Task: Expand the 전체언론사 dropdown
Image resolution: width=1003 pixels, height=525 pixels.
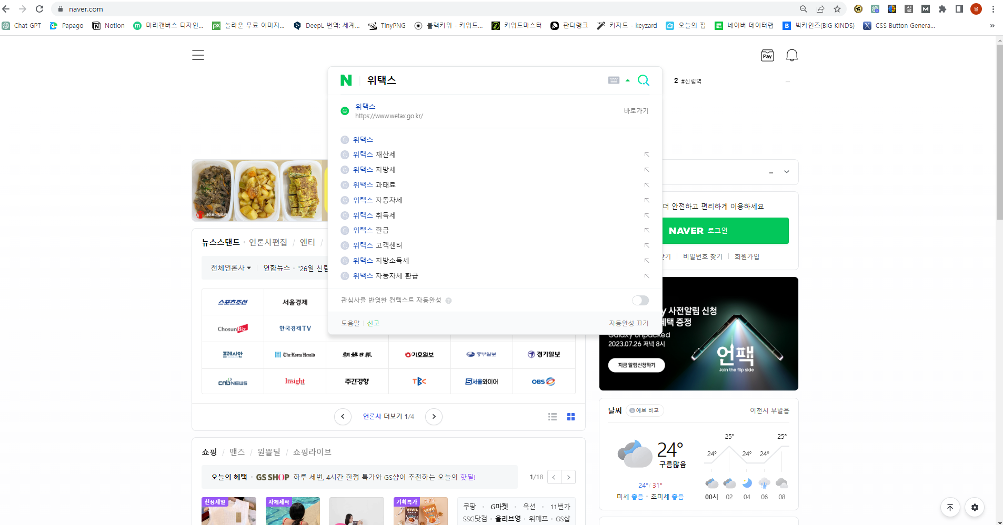Action: pyautogui.click(x=229, y=267)
